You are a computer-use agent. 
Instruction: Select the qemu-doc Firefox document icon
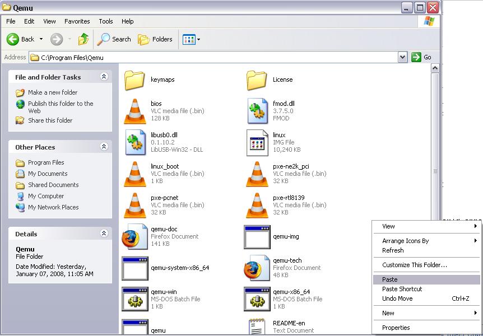pos(134,237)
